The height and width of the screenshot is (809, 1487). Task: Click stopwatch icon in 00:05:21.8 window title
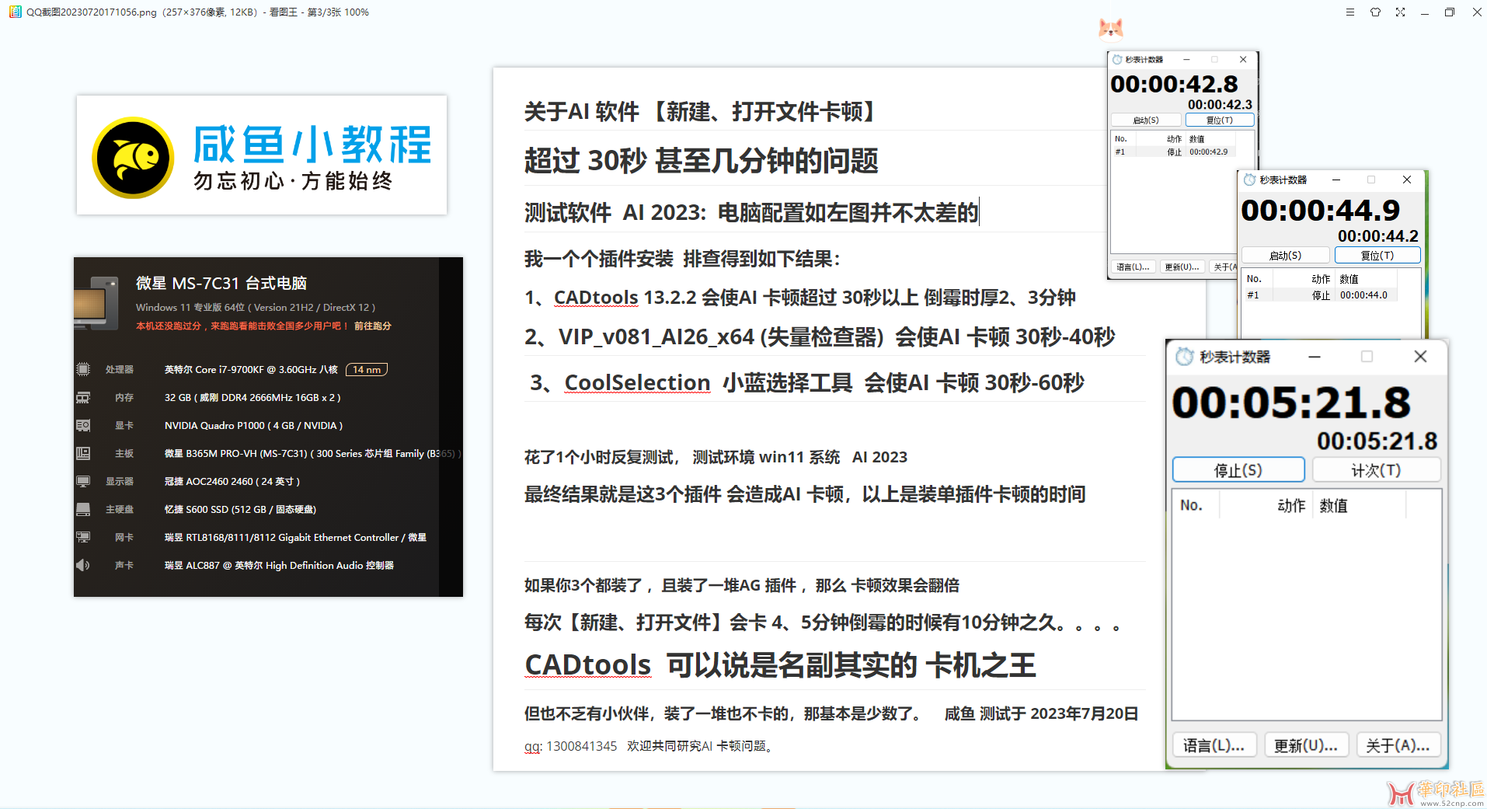point(1184,357)
